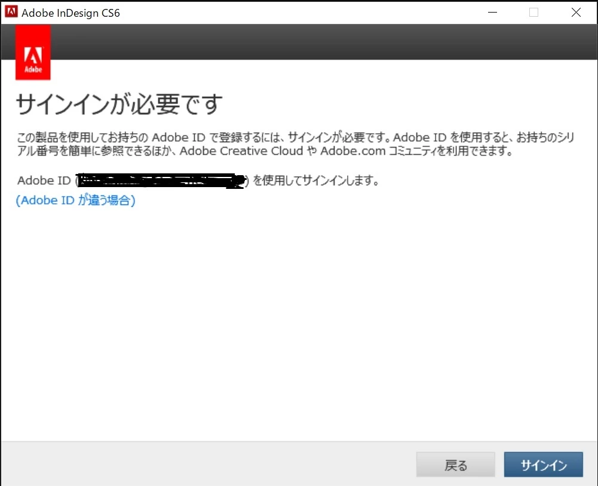Click the 戻る button

(x=455, y=464)
